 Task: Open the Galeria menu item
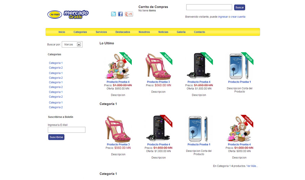(x=181, y=32)
